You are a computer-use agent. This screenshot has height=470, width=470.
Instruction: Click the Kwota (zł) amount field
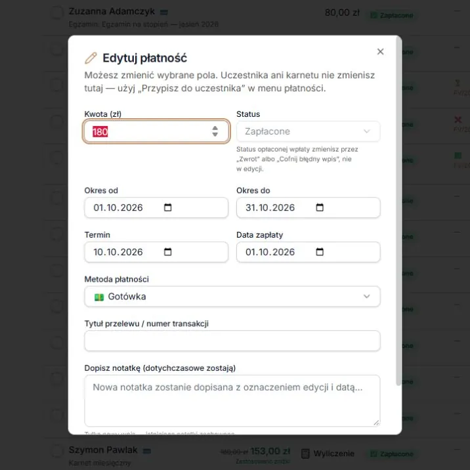click(x=156, y=131)
